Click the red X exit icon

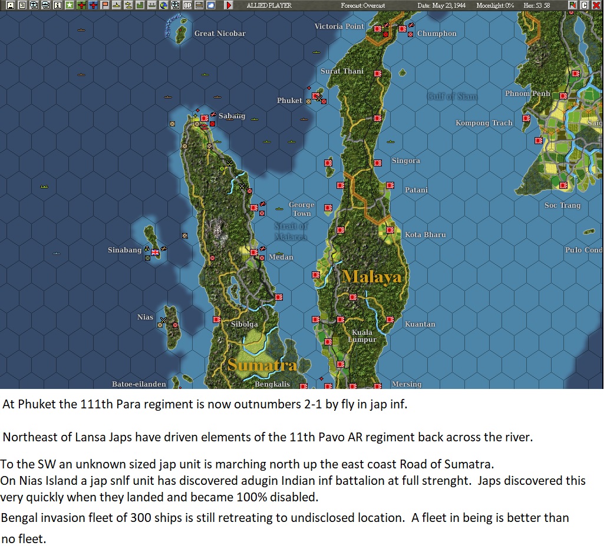[x=596, y=5]
